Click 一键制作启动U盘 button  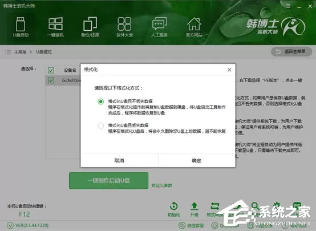(108, 181)
